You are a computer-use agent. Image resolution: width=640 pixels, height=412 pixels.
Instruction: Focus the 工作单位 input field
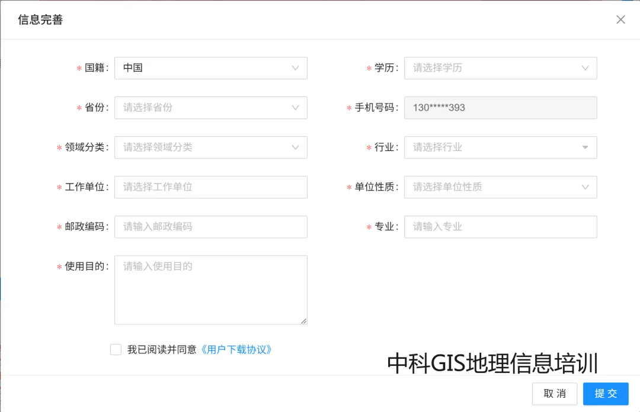210,187
